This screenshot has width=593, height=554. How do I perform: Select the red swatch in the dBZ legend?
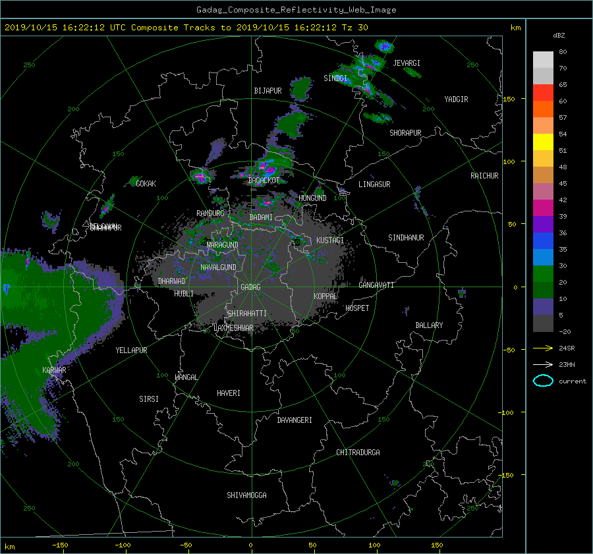543,93
